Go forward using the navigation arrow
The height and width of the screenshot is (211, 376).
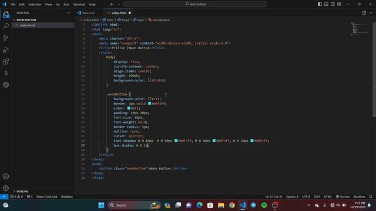point(119,4)
